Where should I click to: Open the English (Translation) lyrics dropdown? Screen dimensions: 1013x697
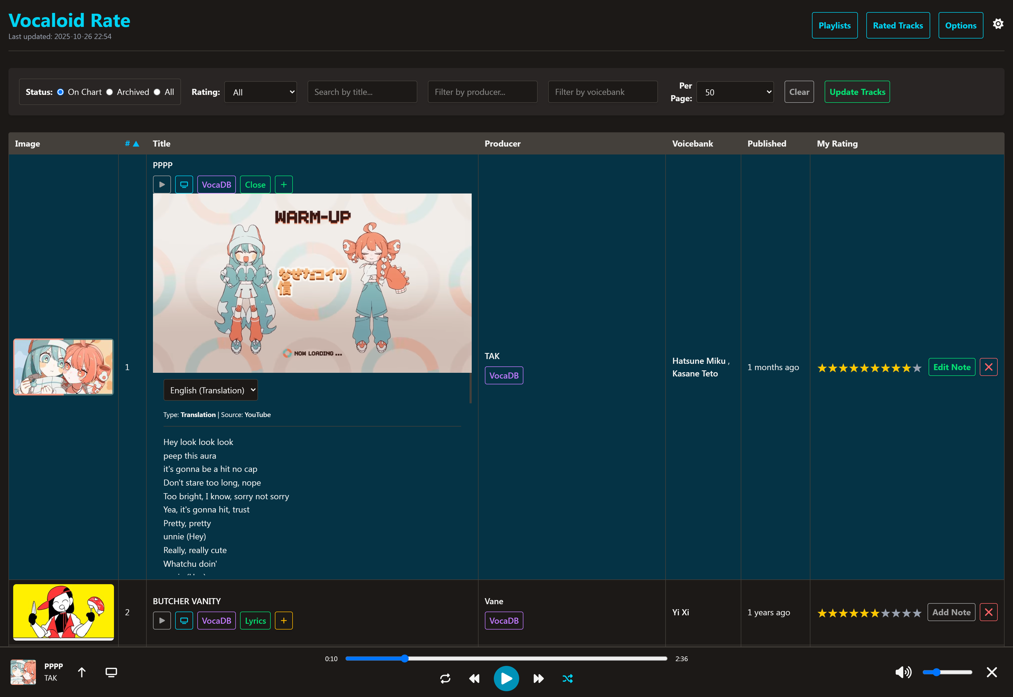tap(211, 390)
